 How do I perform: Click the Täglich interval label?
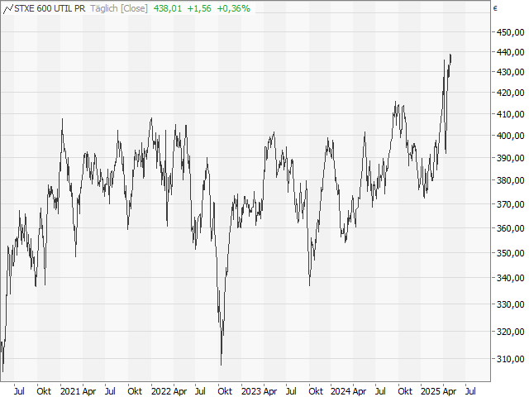(x=104, y=8)
